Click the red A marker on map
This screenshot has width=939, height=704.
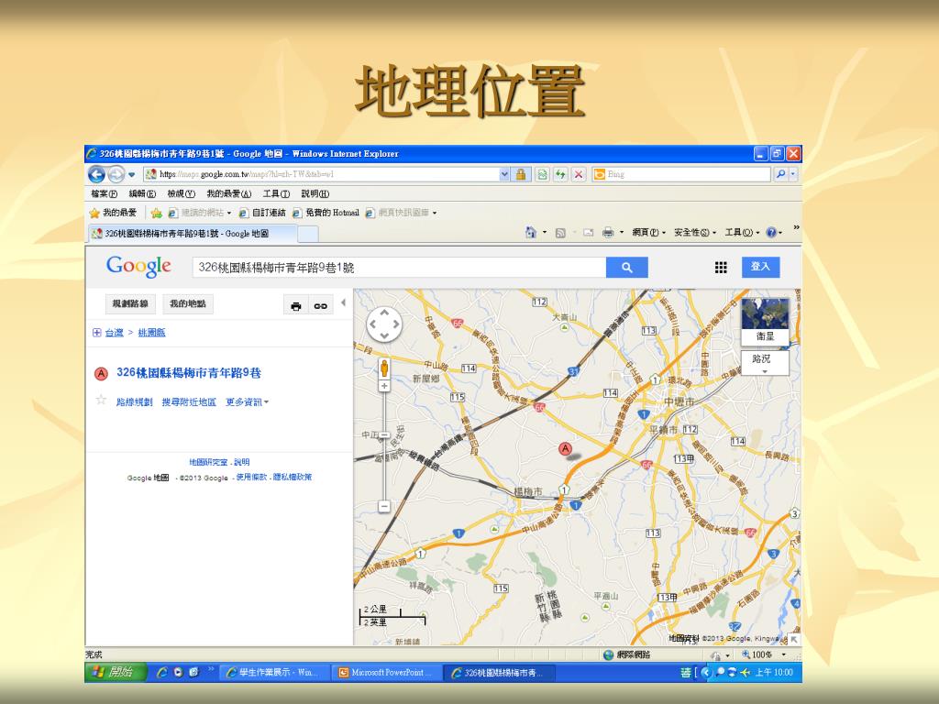tap(565, 449)
